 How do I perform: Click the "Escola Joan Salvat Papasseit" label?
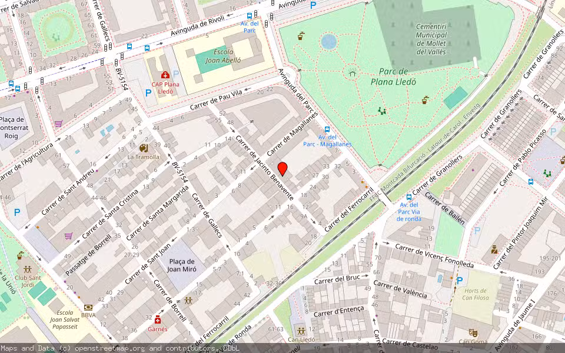click(x=65, y=319)
